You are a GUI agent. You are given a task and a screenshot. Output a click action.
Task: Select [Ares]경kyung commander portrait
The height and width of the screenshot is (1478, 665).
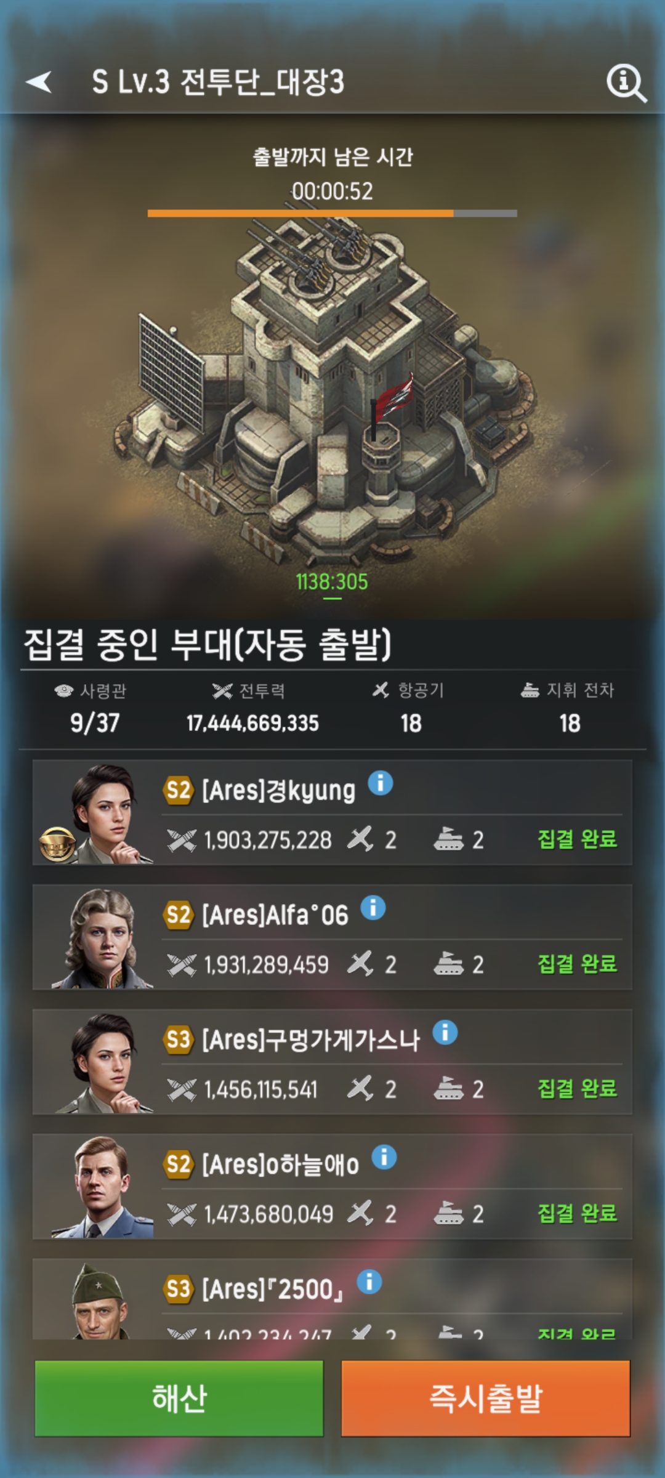pos(102,813)
